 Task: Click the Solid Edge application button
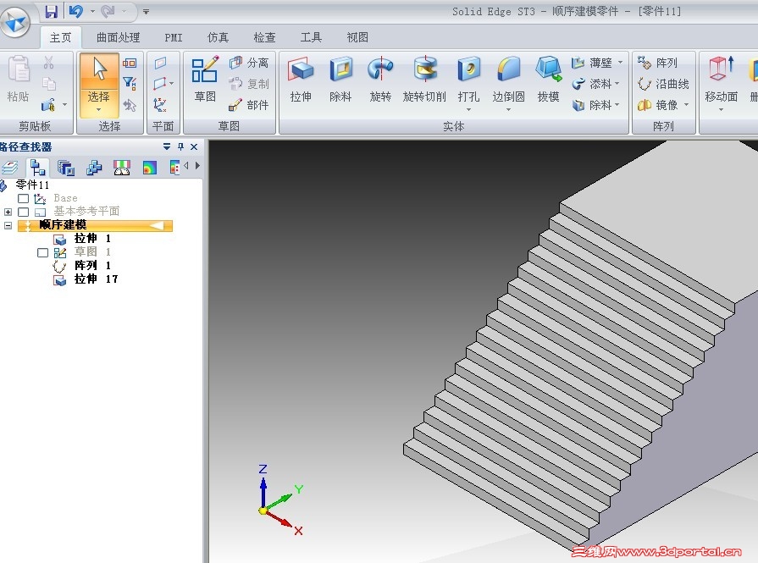tap(14, 21)
